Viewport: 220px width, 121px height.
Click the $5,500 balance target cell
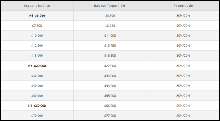pyautogui.click(x=110, y=16)
